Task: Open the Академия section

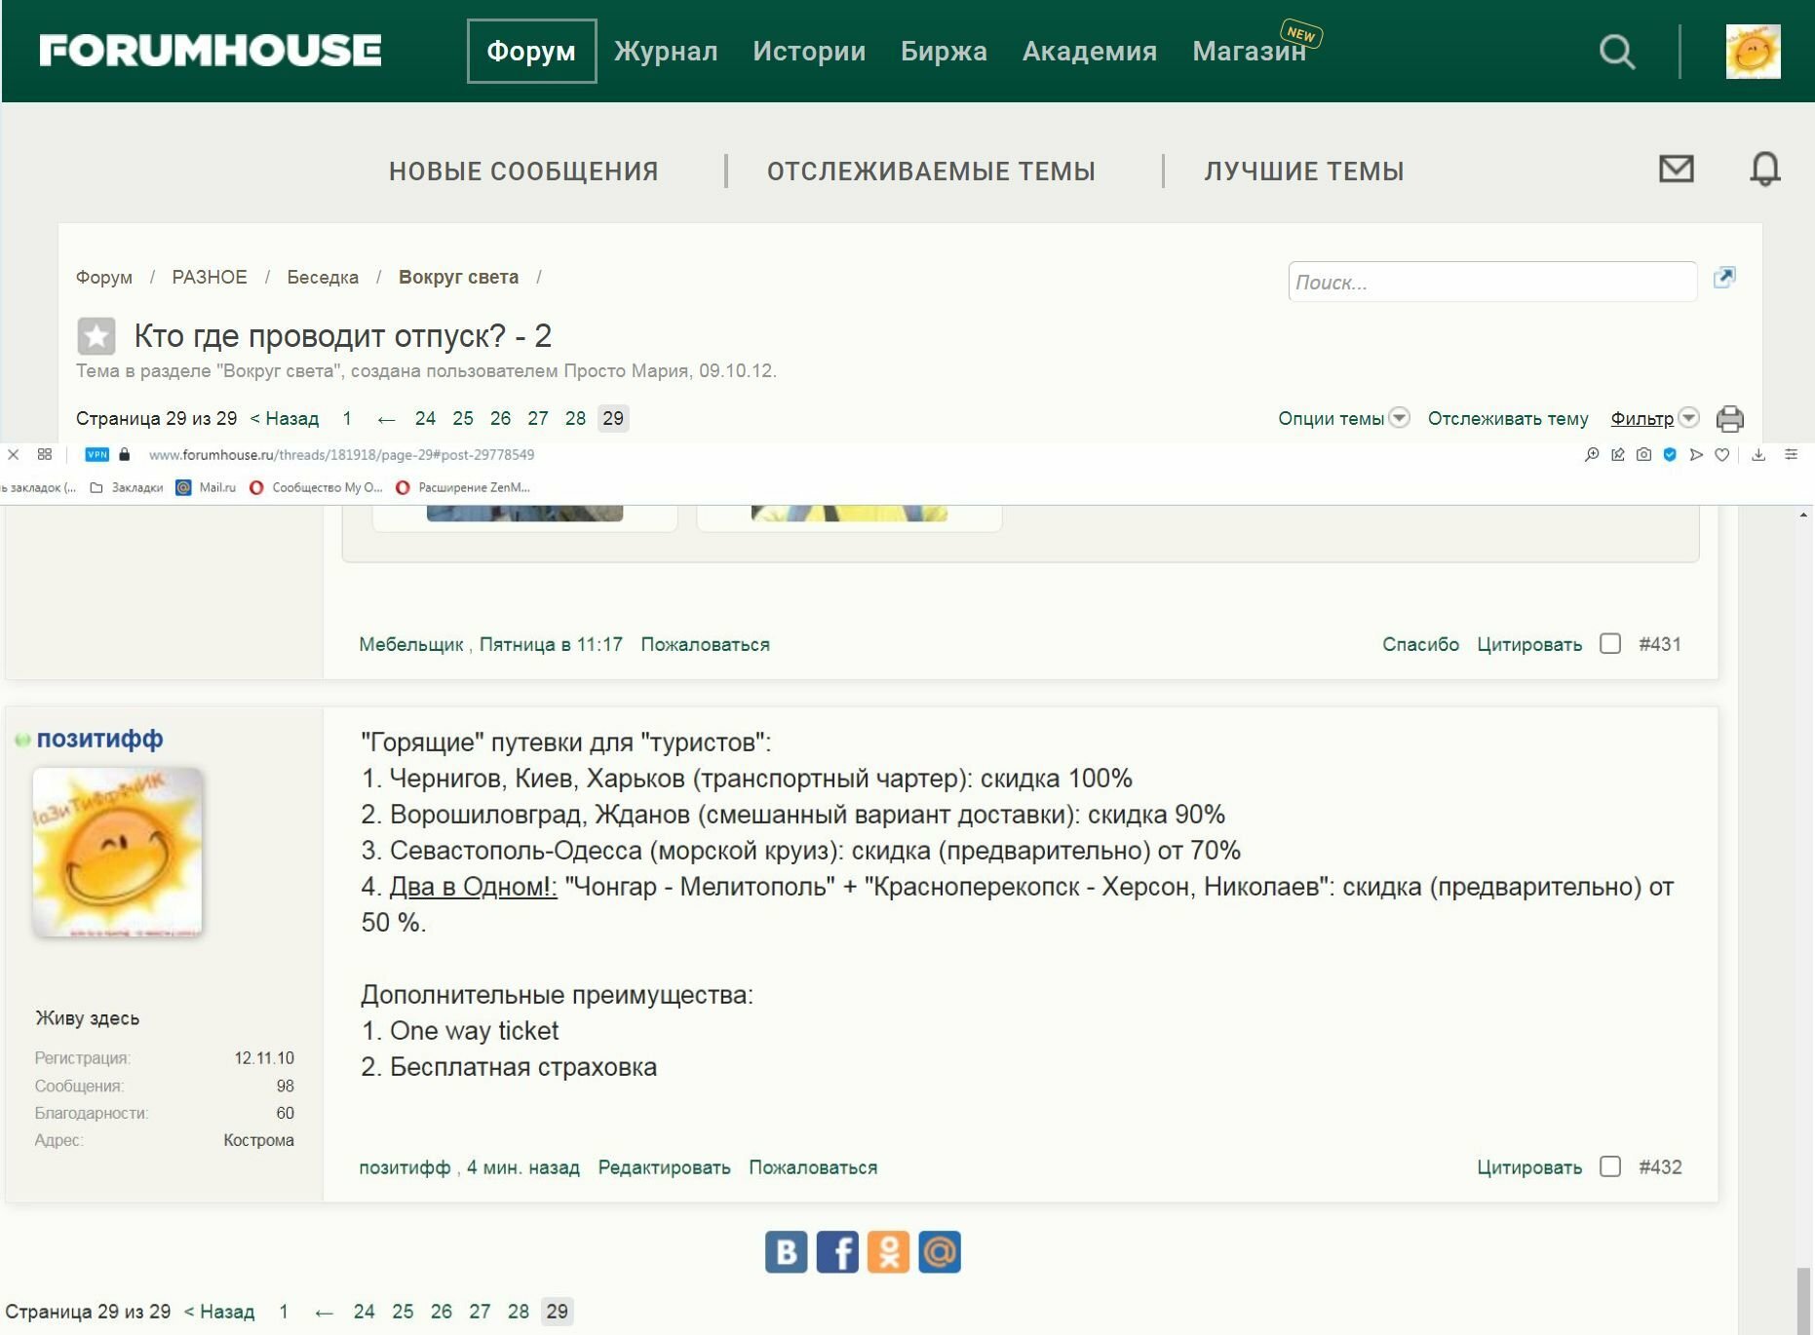Action: click(x=1090, y=51)
